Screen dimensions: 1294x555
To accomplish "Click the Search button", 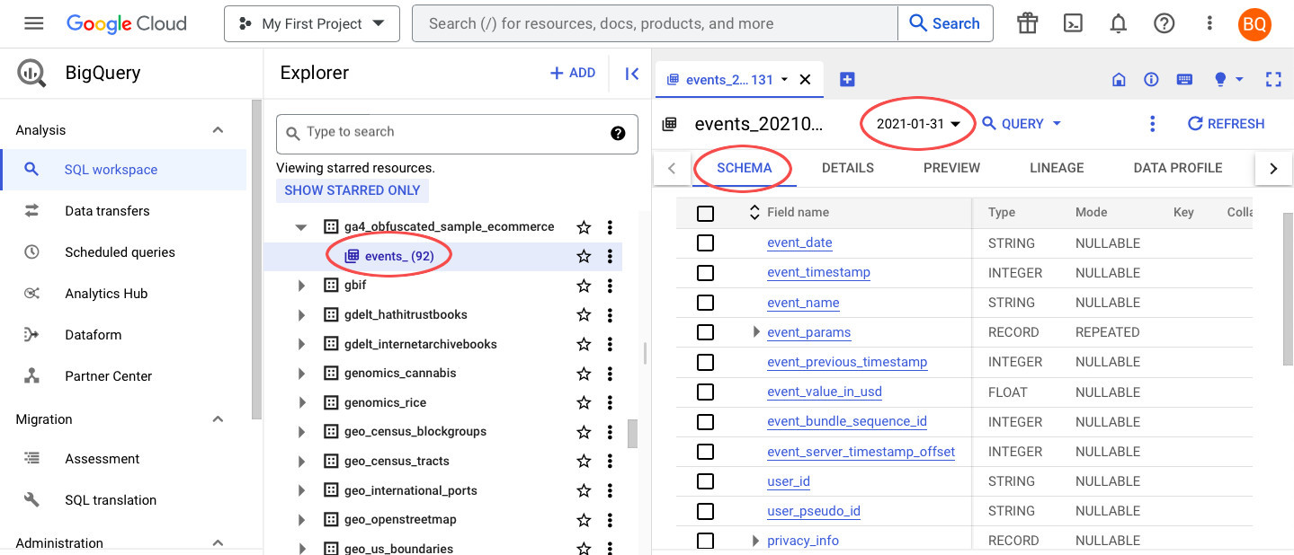I will (945, 24).
